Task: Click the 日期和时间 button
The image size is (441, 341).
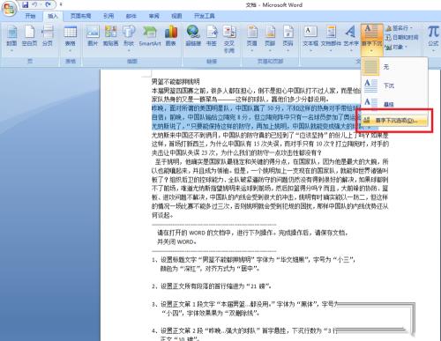Action: (x=401, y=37)
